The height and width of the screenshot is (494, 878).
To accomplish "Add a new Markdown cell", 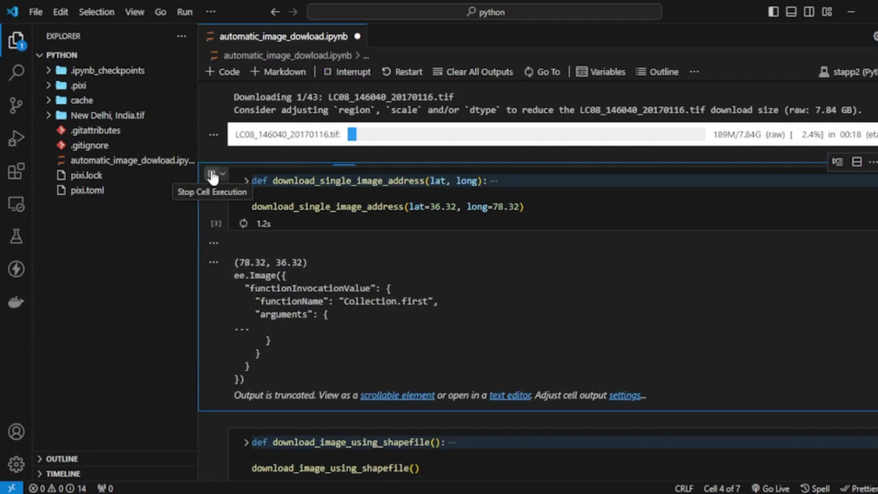I will click(x=278, y=72).
